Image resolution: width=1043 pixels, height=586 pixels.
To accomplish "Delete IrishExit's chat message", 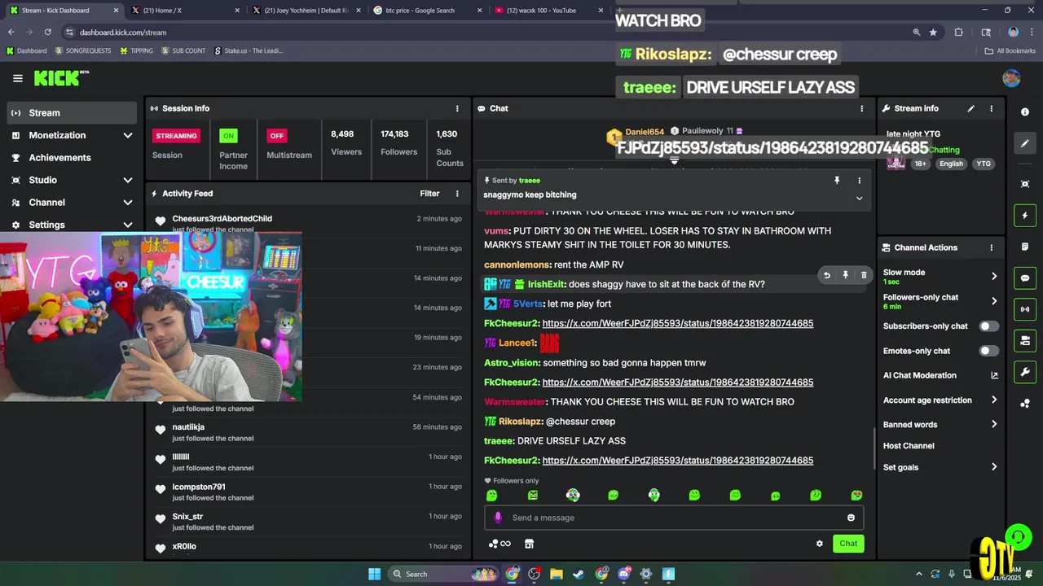I will [864, 275].
